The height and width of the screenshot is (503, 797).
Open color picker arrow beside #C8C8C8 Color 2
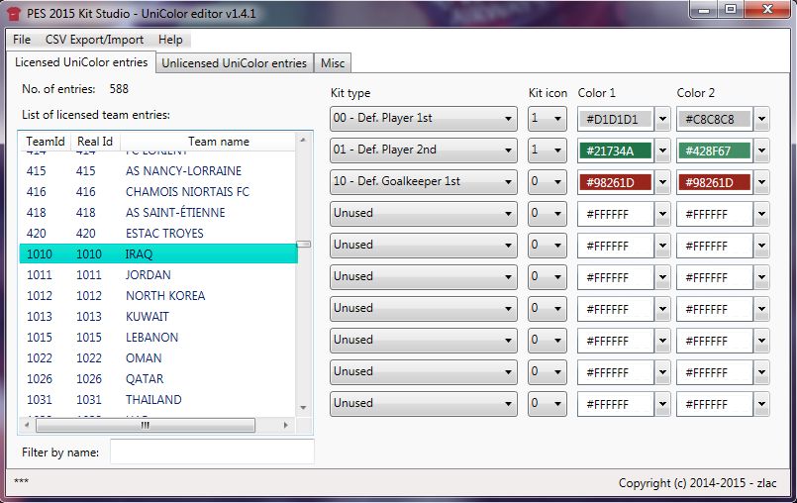761,119
